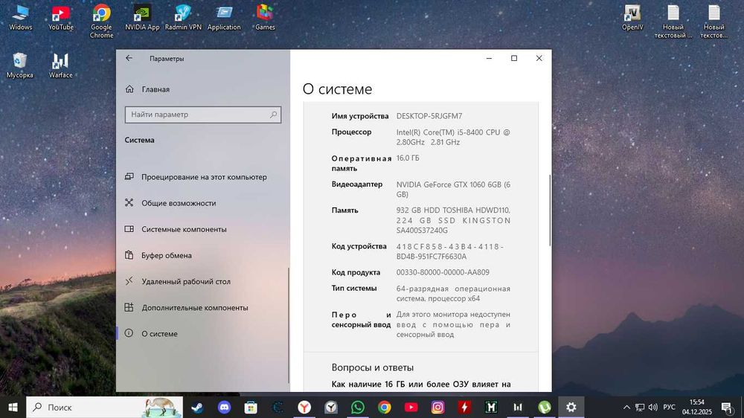Open the YouTube desktop shortcut
This screenshot has height=418, width=744.
coord(61,18)
